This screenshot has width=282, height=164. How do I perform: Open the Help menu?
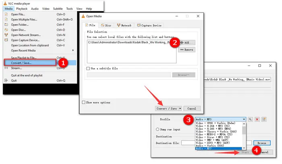coord(89,8)
